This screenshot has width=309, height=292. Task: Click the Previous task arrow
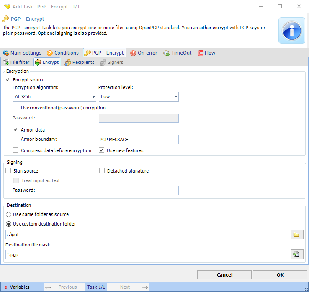(48, 287)
